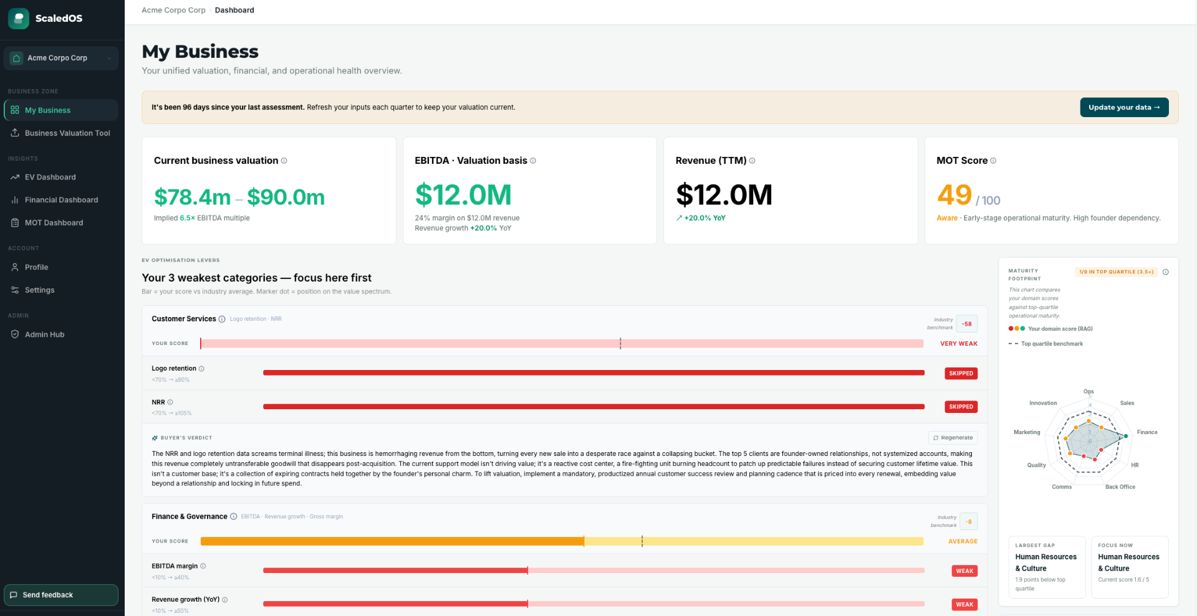Click the 49 / 100 MOT score value

coord(968,196)
